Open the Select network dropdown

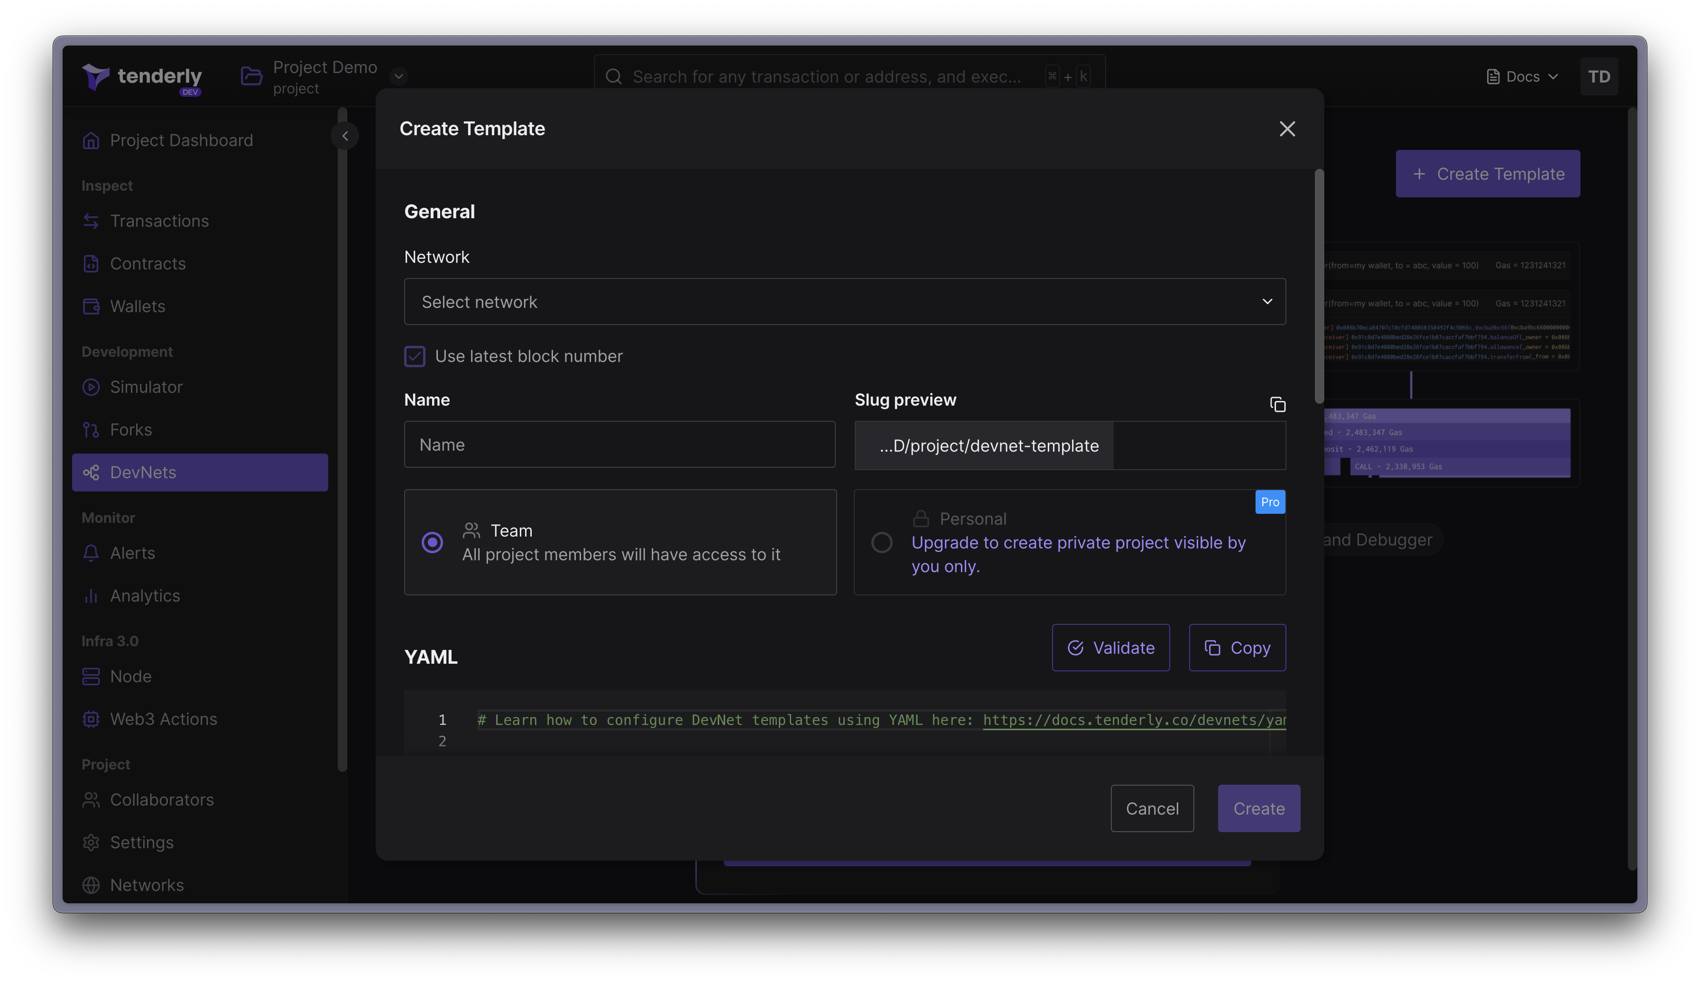click(845, 302)
